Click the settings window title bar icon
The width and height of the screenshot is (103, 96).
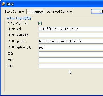coord(3,4)
